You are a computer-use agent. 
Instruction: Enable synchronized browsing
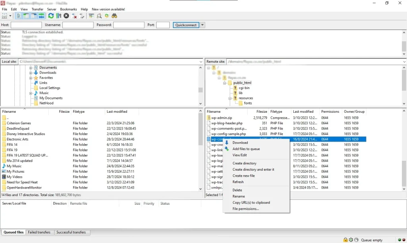(107, 16)
